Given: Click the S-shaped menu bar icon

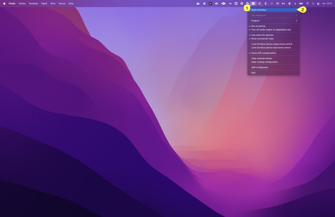Looking at the screenshot, I should point(265,3).
